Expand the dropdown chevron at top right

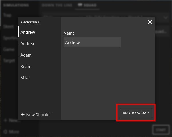[x=166, y=17]
